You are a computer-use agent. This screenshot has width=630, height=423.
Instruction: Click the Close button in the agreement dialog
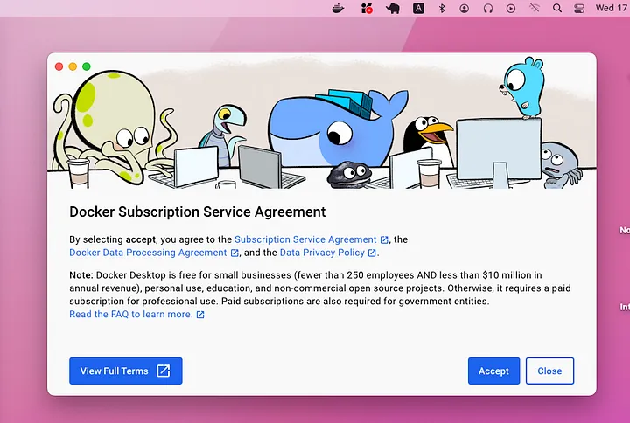click(x=549, y=371)
